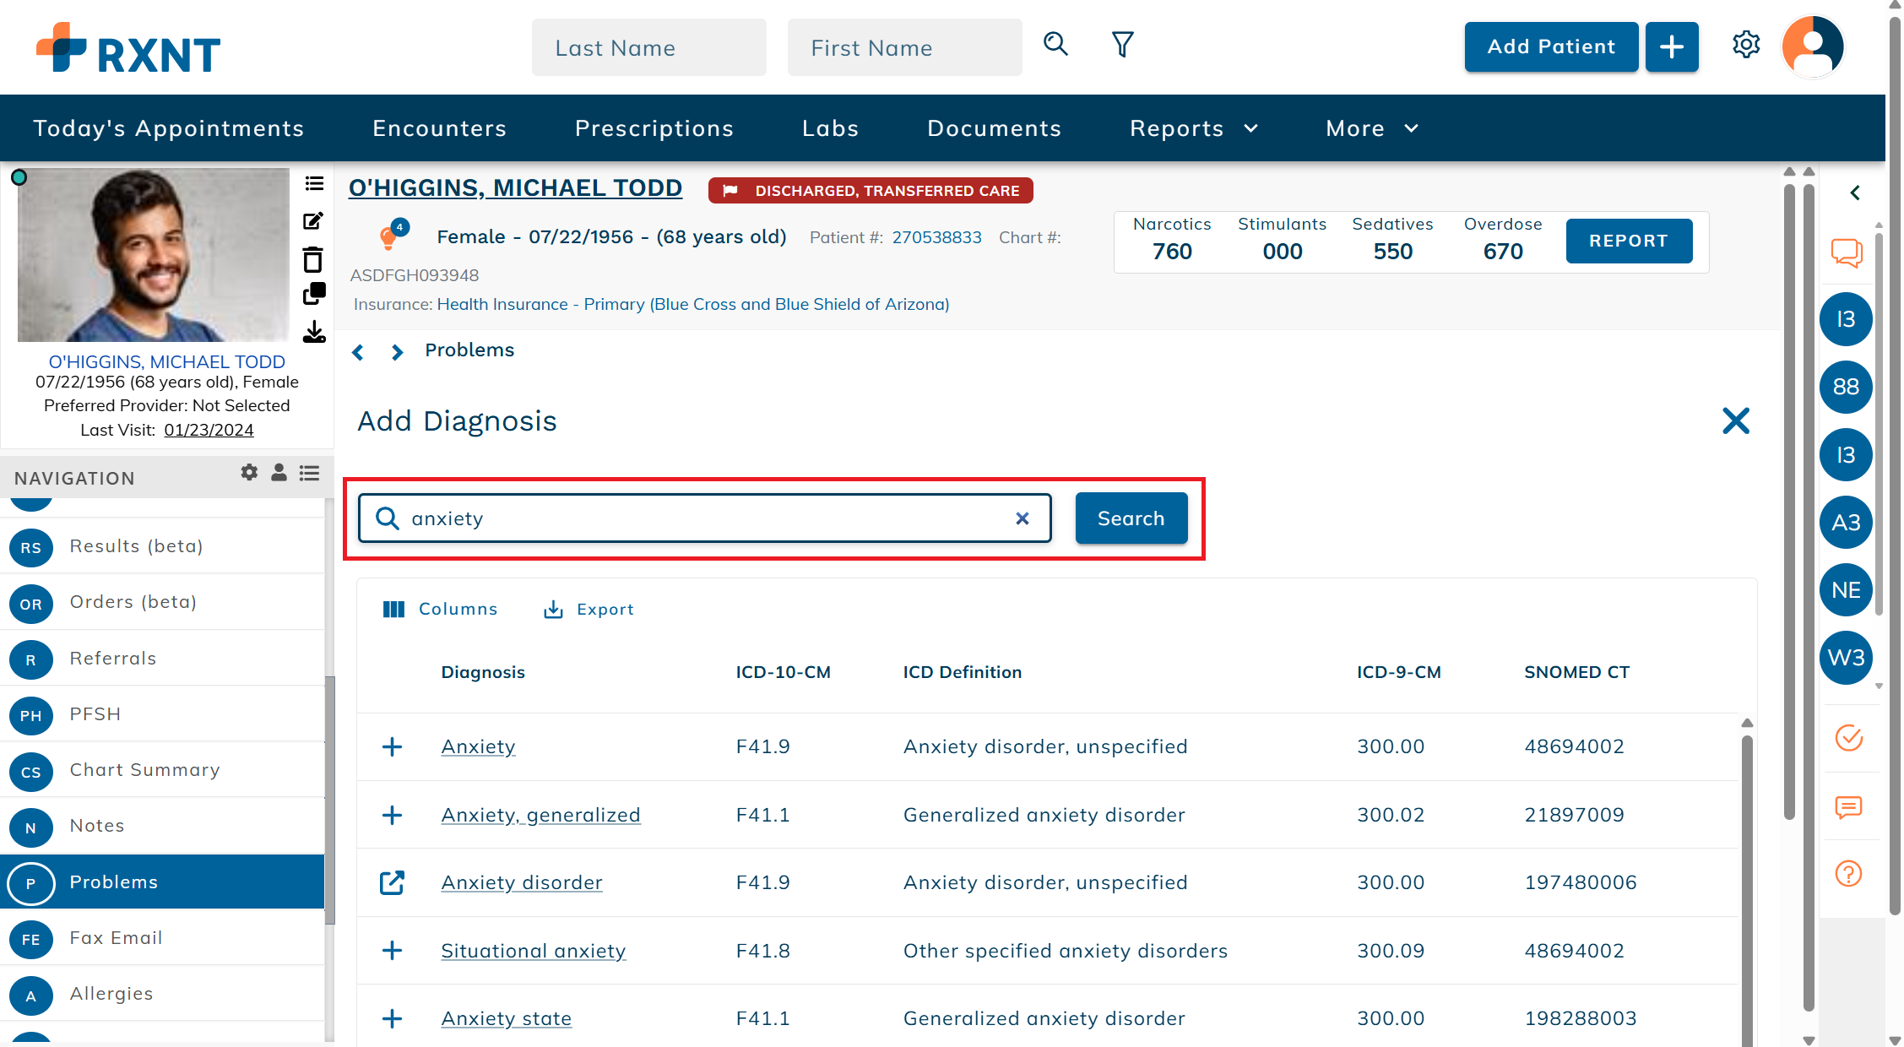Viewport: 1904px width, 1047px height.
Task: Click the copy icon beside patient photo
Action: tap(314, 294)
